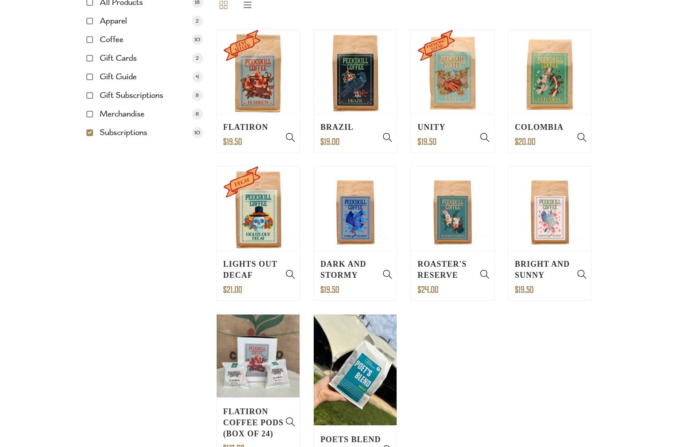Open quick view for Colombia
678x447 pixels.
tap(582, 137)
